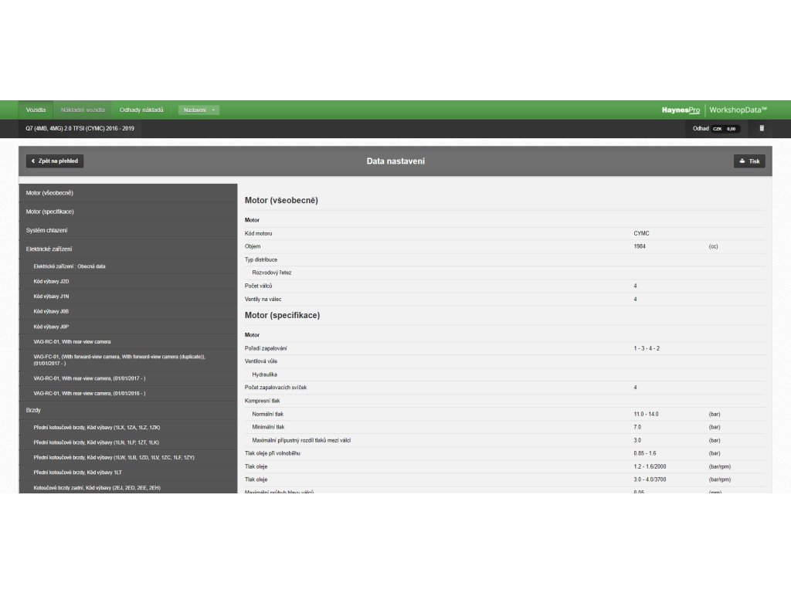Viewport: 791px width, 593px height.
Task: Open the Nastavení dropdown menu
Action: (199, 110)
